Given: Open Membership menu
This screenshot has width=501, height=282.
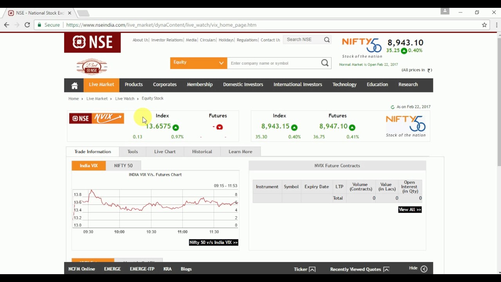Looking at the screenshot, I should pos(200,85).
